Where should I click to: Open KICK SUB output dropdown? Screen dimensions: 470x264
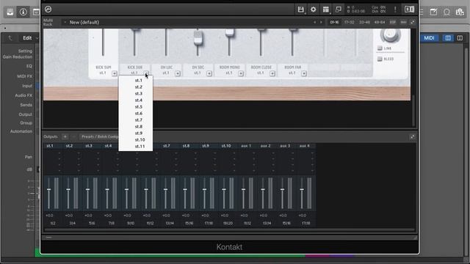click(x=146, y=73)
